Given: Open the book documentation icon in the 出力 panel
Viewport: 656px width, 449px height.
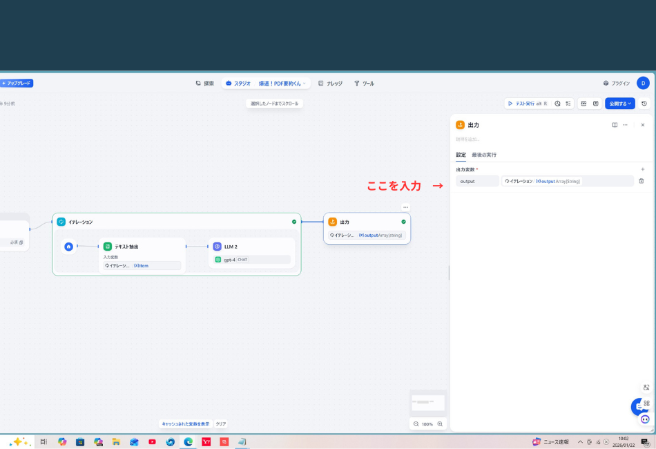Looking at the screenshot, I should [615, 125].
